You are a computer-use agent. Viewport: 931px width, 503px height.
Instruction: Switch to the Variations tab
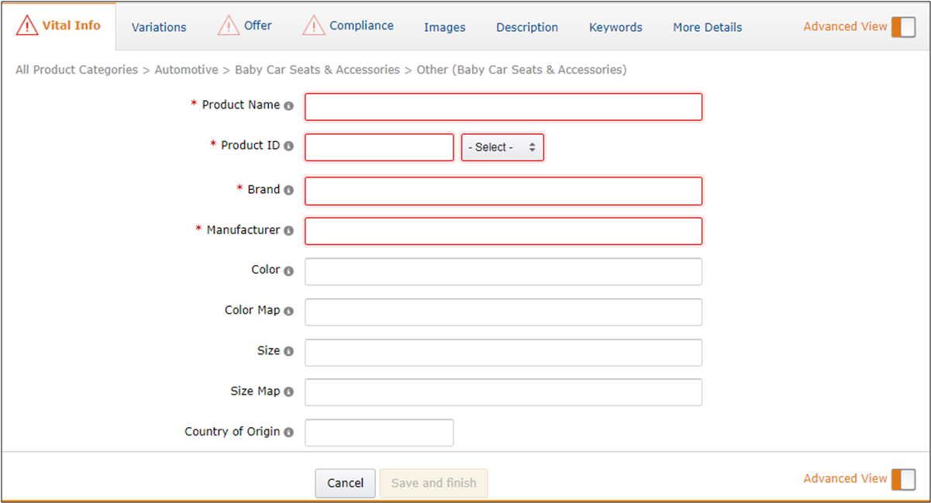[159, 27]
